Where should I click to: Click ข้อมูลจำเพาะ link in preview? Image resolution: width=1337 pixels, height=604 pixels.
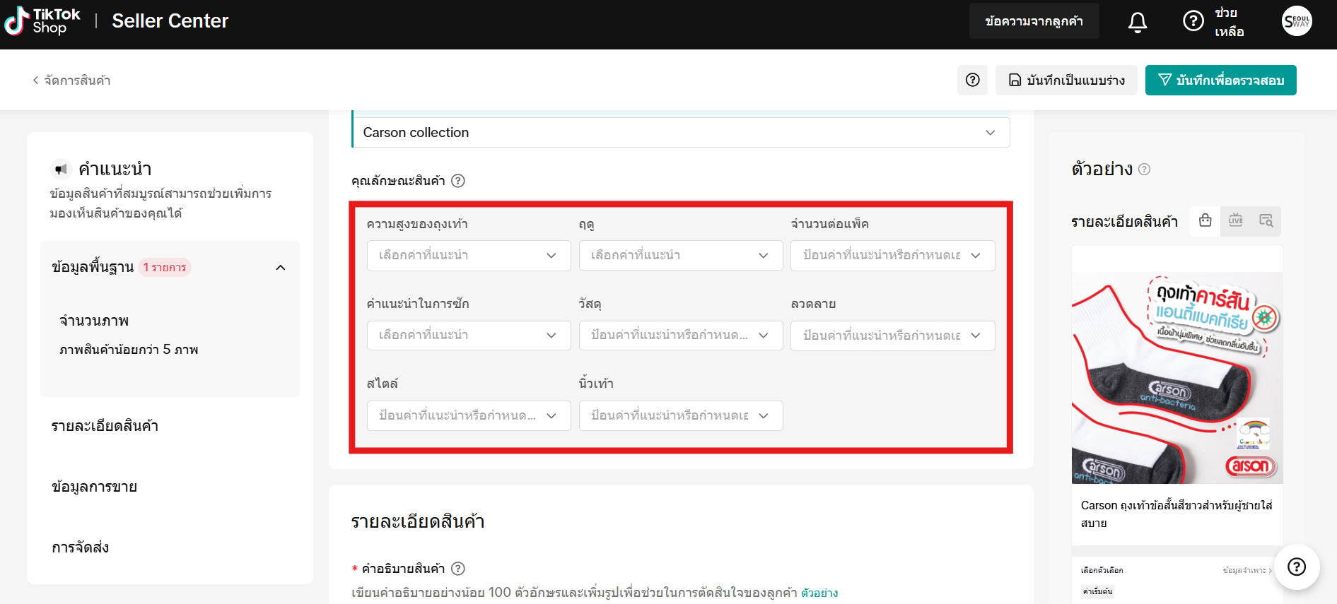coord(1246,570)
